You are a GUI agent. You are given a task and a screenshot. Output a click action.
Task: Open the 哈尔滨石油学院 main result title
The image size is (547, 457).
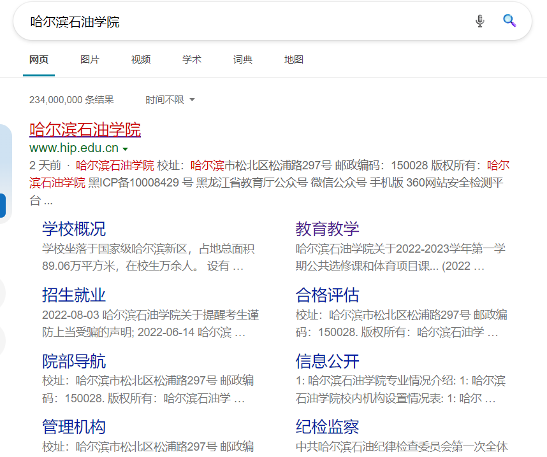(85, 130)
